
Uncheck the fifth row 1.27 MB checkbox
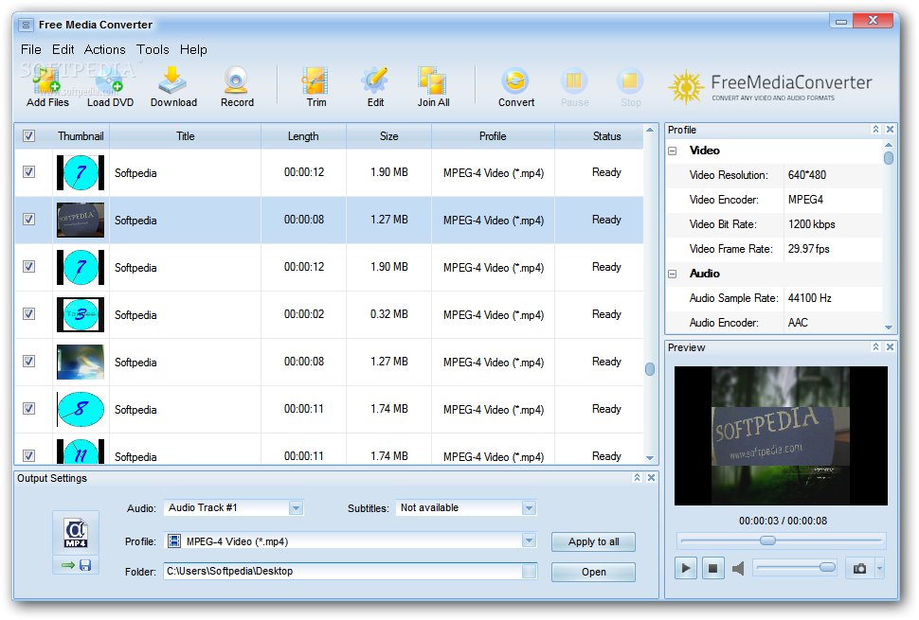(28, 362)
